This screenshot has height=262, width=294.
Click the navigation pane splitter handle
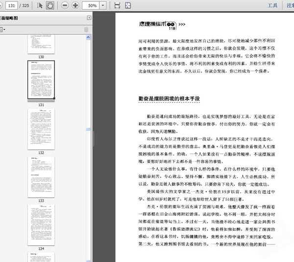(93, 139)
